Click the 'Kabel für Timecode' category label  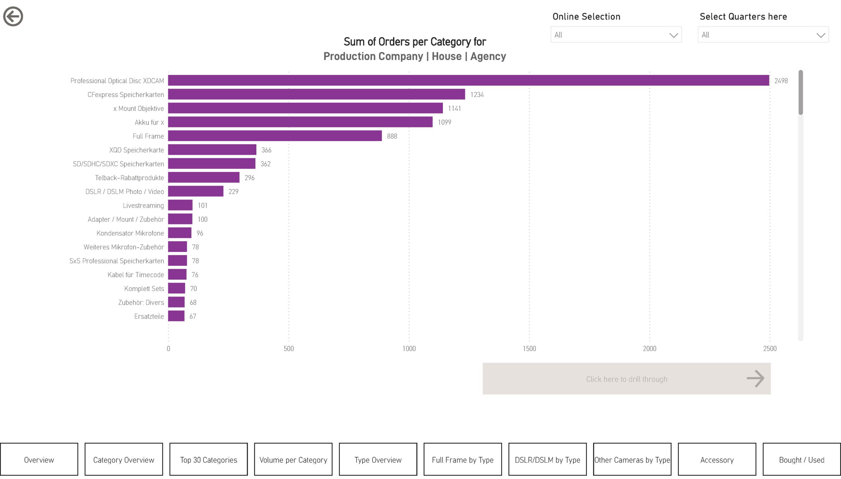135,274
